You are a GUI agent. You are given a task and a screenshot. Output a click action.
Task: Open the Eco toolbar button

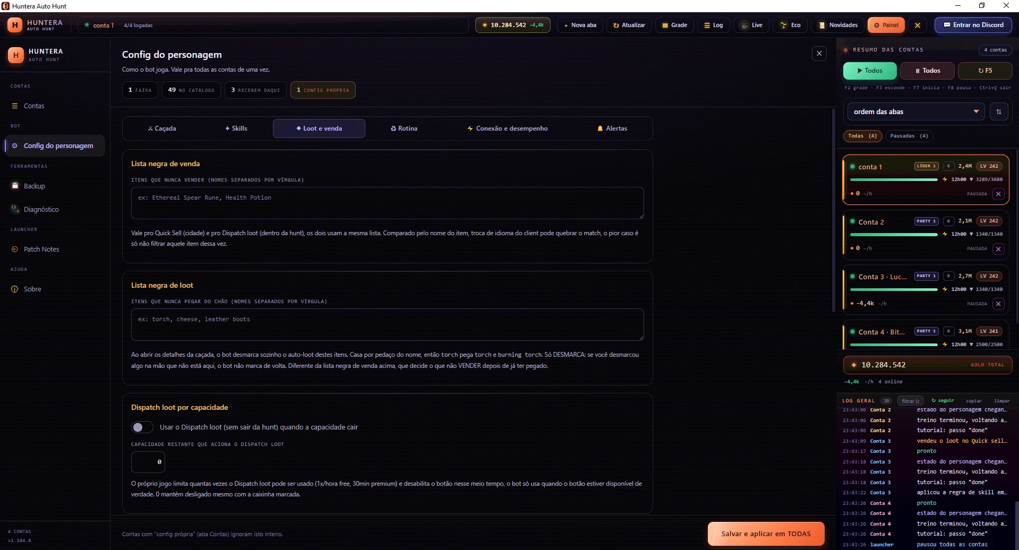pyautogui.click(x=790, y=25)
